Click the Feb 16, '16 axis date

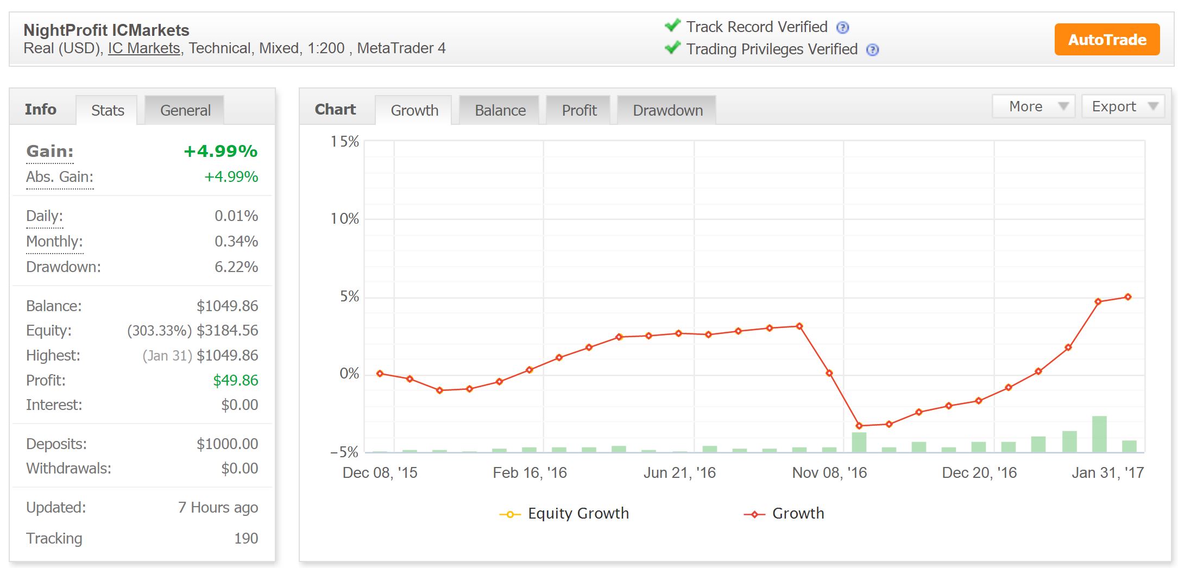[x=530, y=473]
